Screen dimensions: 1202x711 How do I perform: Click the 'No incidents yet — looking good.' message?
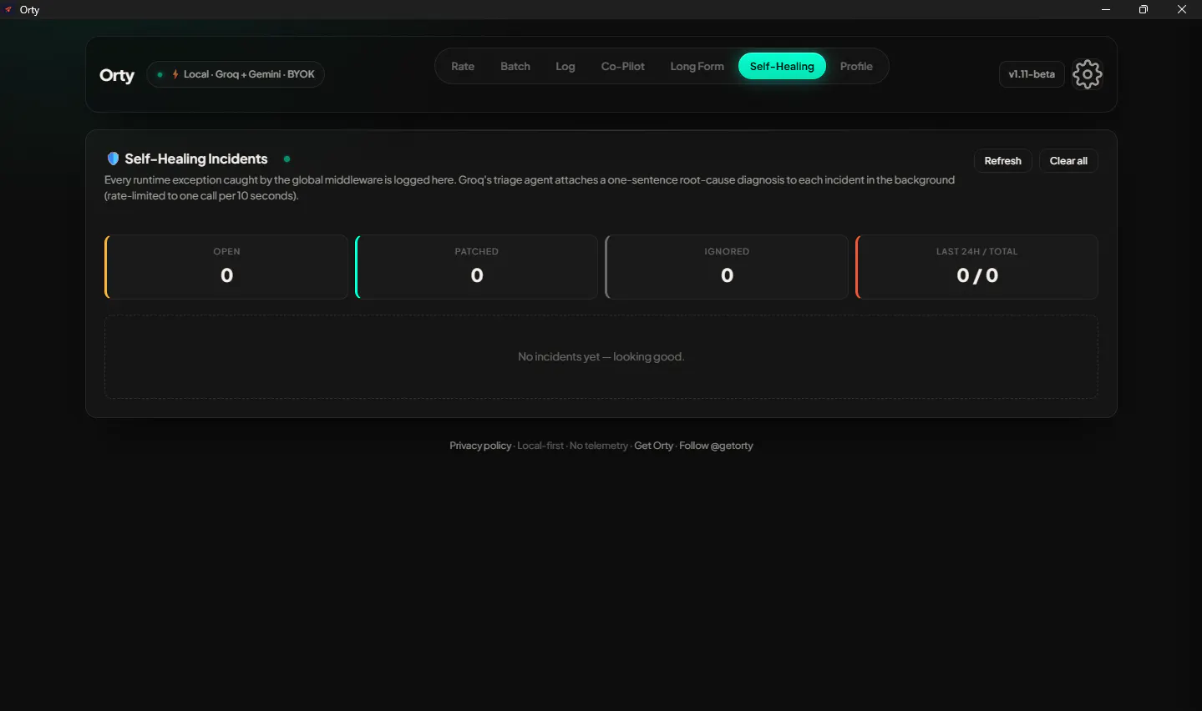coord(601,356)
